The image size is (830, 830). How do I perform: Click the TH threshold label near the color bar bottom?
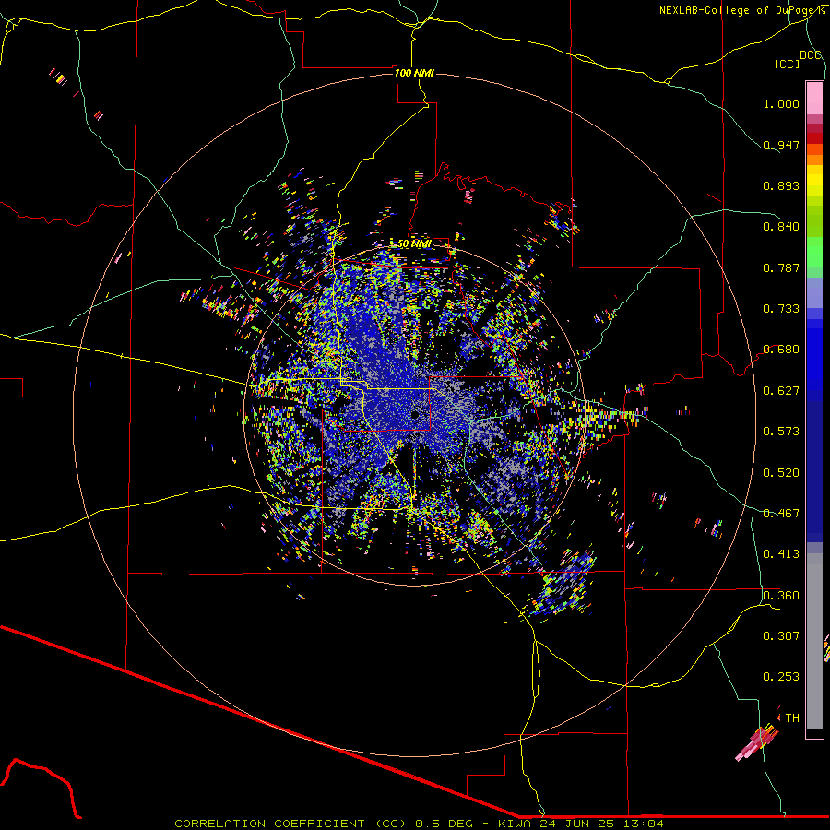tap(792, 718)
